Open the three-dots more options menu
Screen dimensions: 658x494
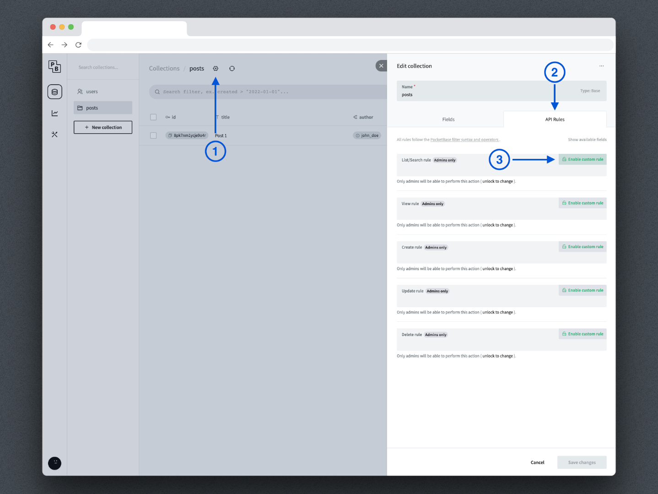coord(601,66)
